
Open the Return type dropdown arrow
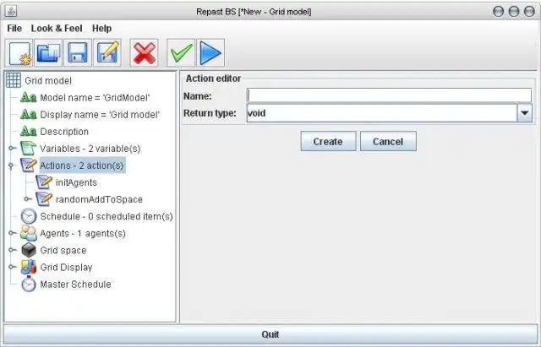point(524,113)
